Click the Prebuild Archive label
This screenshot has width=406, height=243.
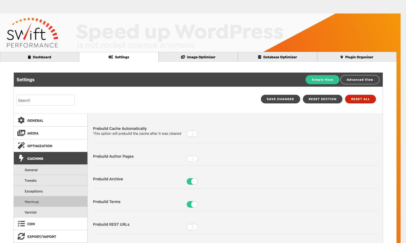coord(108,179)
